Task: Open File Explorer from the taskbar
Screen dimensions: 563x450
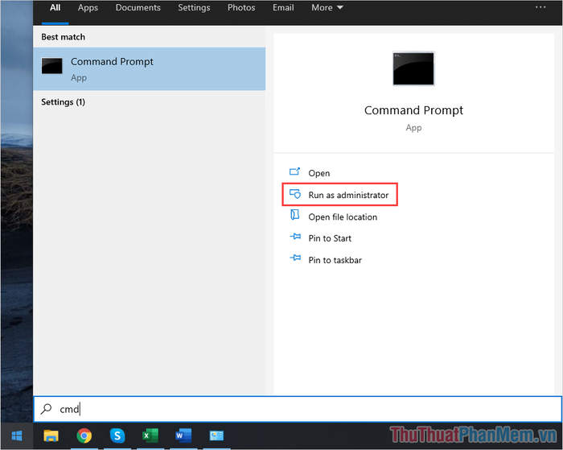Action: [51, 436]
